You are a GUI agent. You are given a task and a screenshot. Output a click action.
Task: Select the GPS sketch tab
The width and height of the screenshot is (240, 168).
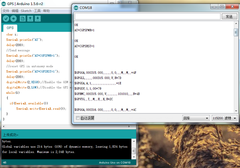point(10,28)
